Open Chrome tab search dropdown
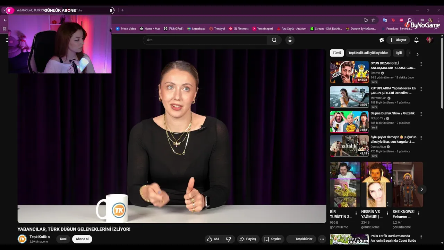The width and height of the screenshot is (444, 250). coord(5,10)
